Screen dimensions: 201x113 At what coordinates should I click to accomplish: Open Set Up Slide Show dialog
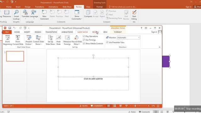50,40
